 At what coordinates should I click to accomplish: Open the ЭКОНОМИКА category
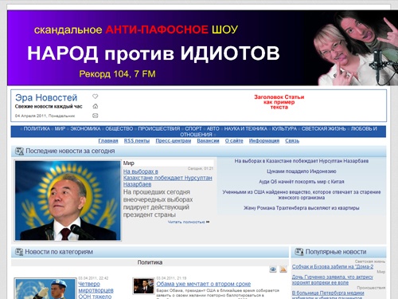pyautogui.click(x=85, y=128)
